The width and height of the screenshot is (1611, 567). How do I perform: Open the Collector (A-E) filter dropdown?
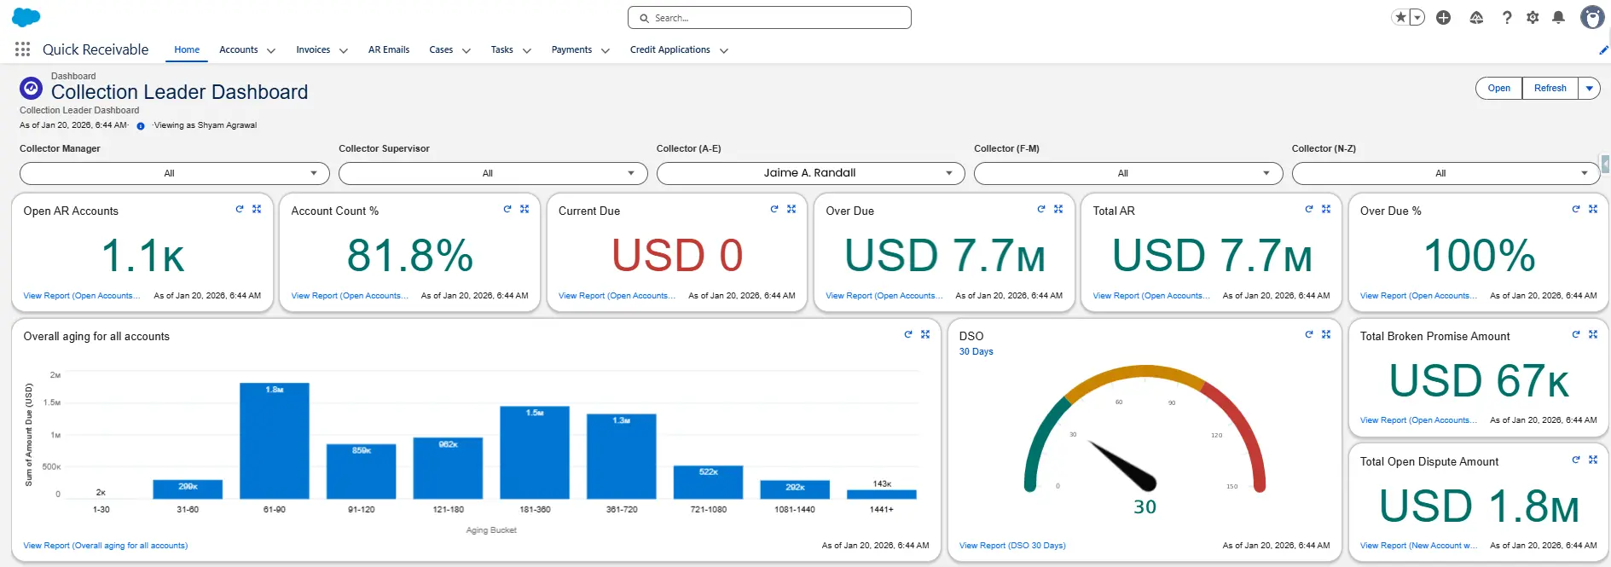[x=810, y=173]
